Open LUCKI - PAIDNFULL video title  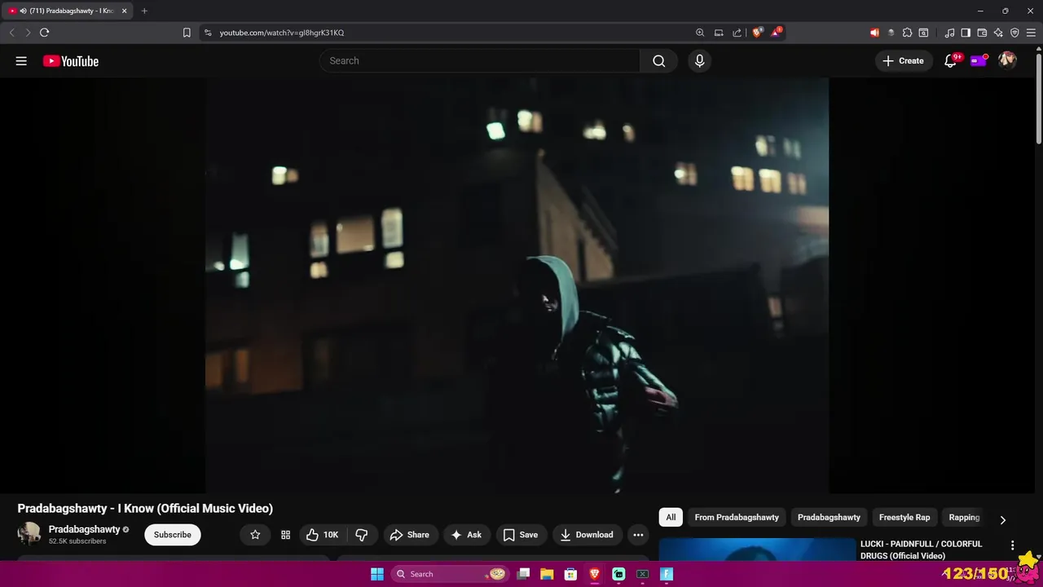tap(922, 549)
